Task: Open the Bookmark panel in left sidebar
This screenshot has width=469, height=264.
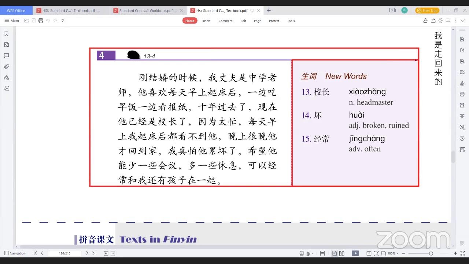Action: [6, 33]
